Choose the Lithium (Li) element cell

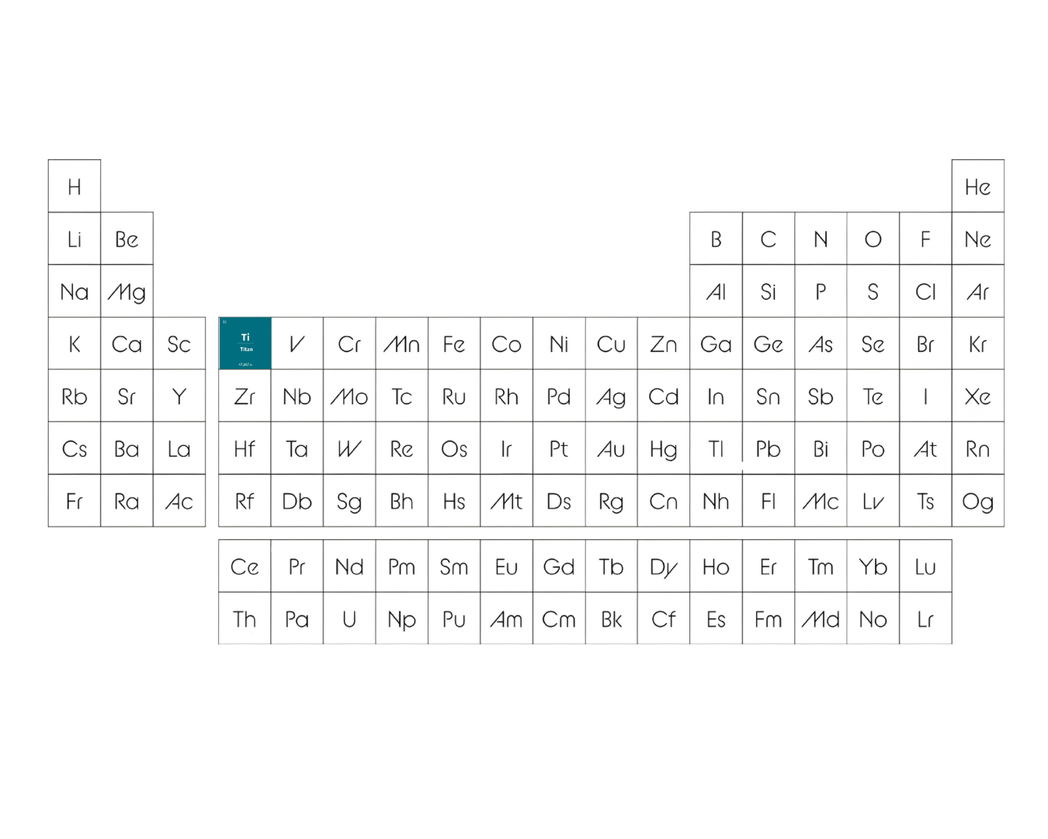75,238
